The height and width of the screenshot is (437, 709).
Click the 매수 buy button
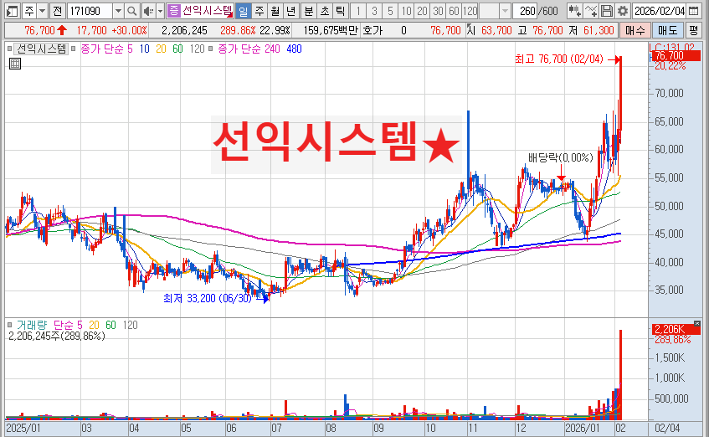point(635,30)
